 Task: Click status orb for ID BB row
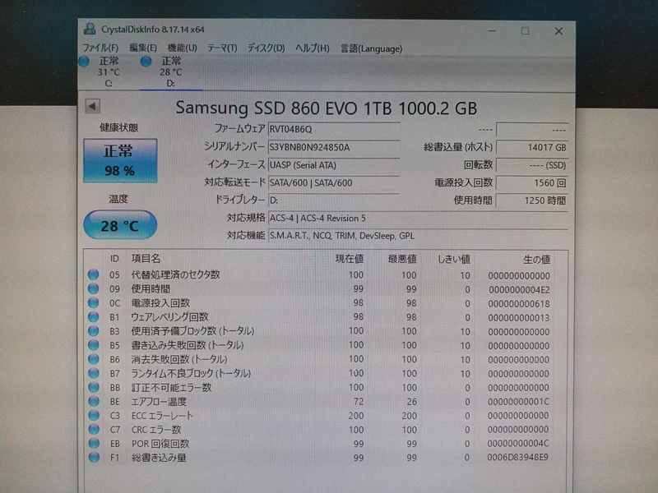93,387
